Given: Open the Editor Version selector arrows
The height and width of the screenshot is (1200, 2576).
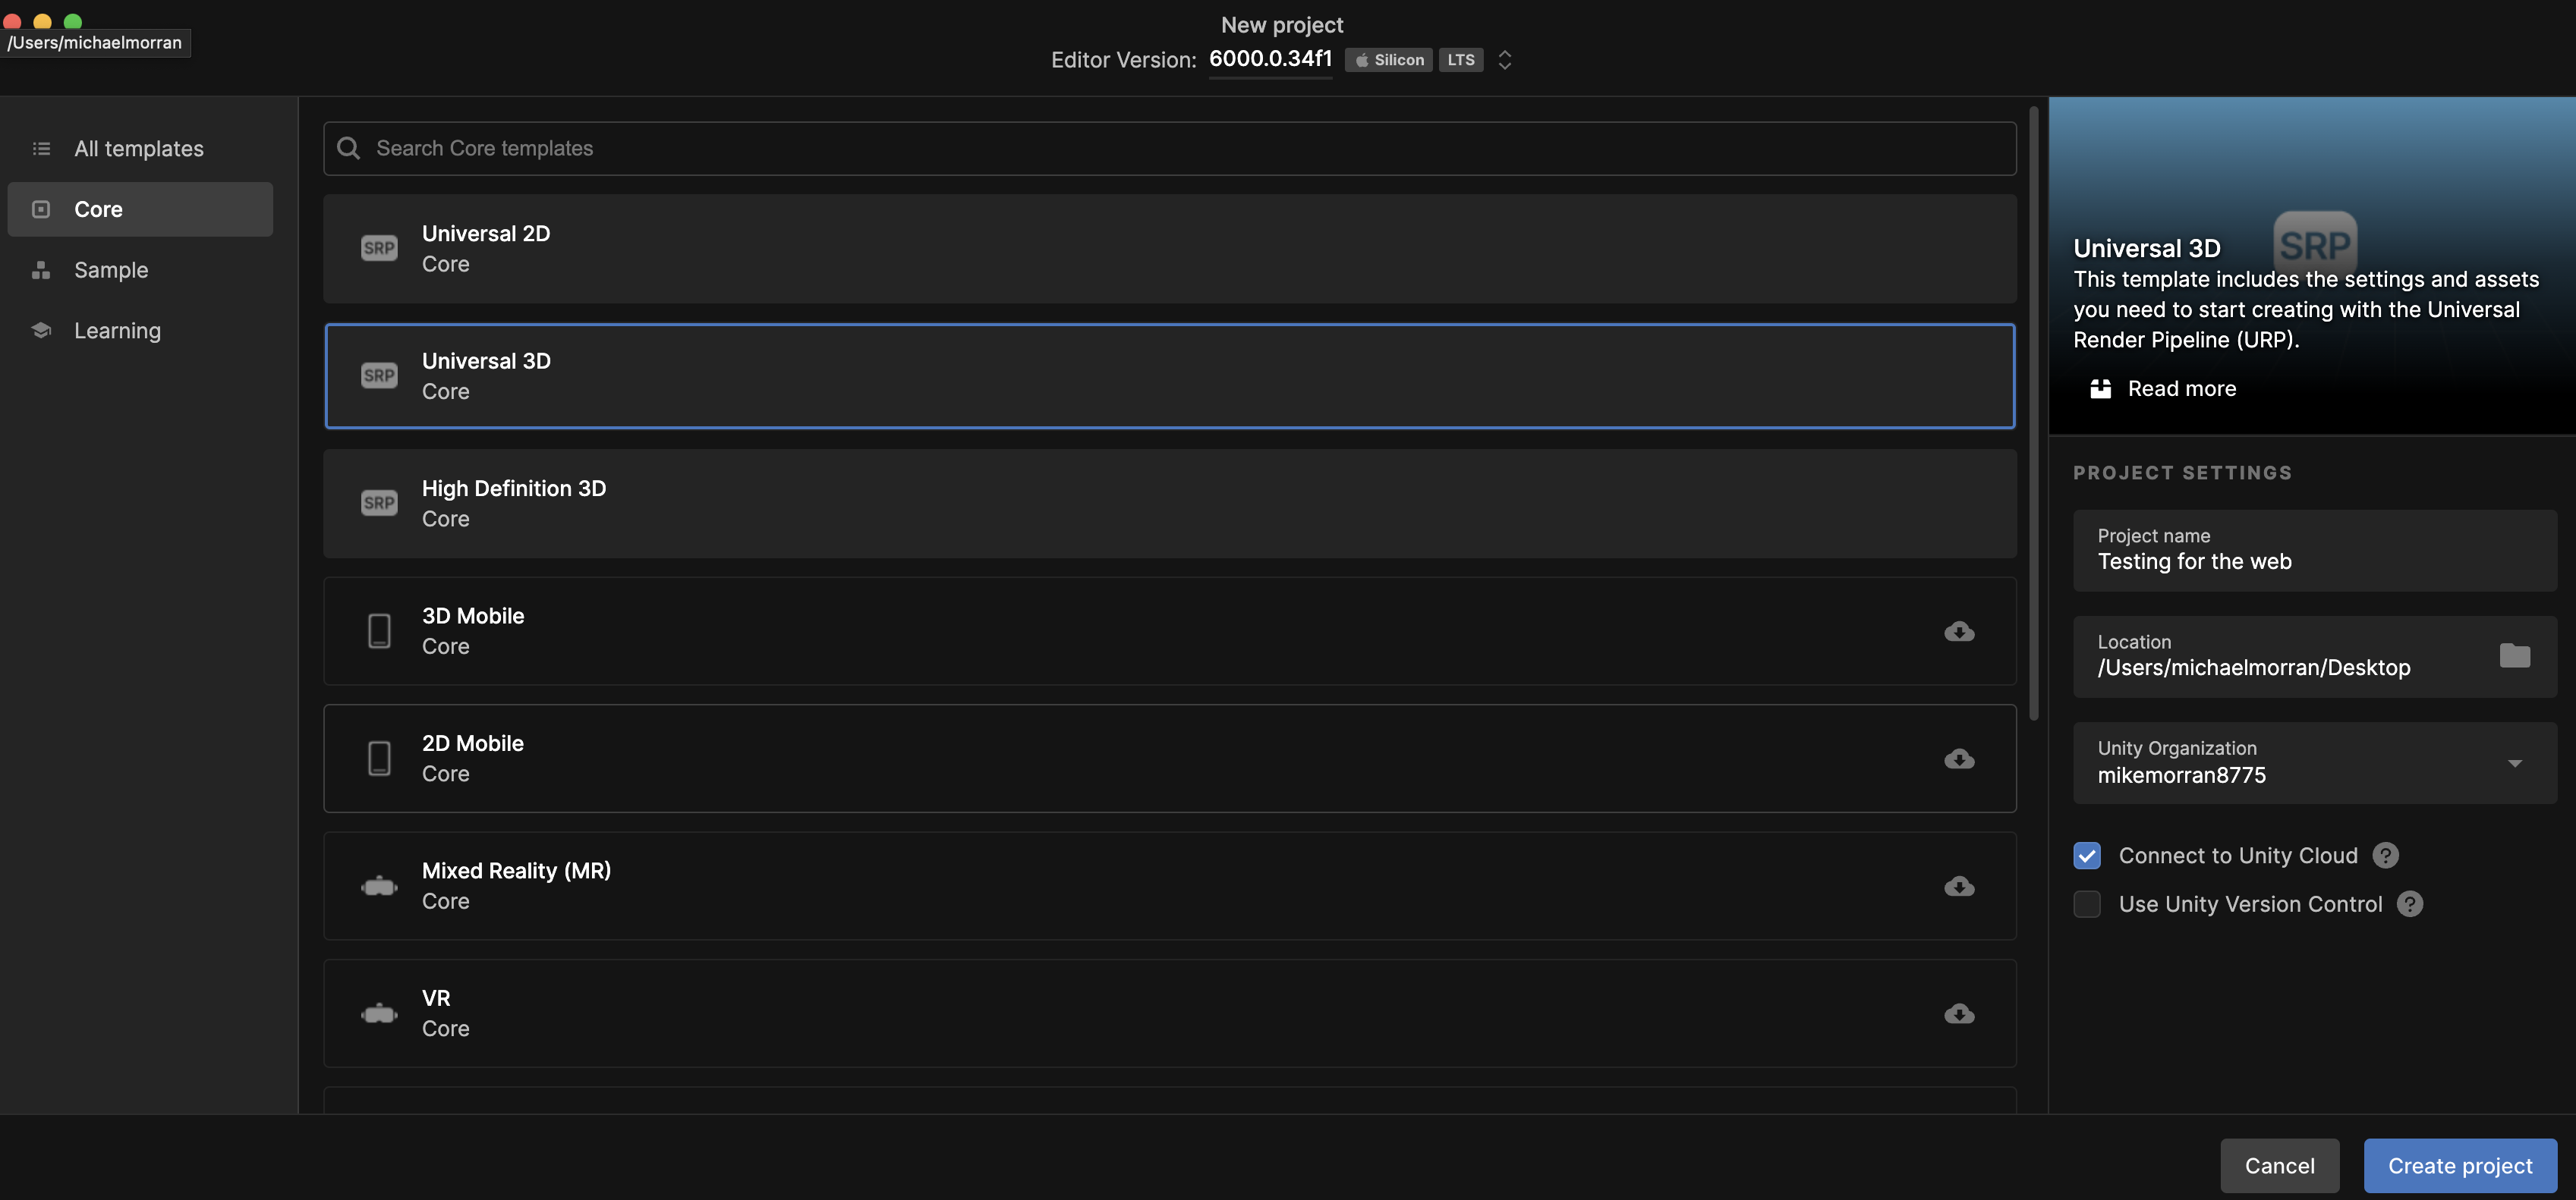Looking at the screenshot, I should click(x=1504, y=60).
